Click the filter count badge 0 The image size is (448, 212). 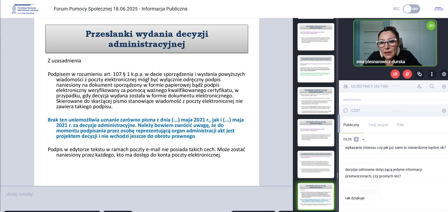click(x=356, y=139)
